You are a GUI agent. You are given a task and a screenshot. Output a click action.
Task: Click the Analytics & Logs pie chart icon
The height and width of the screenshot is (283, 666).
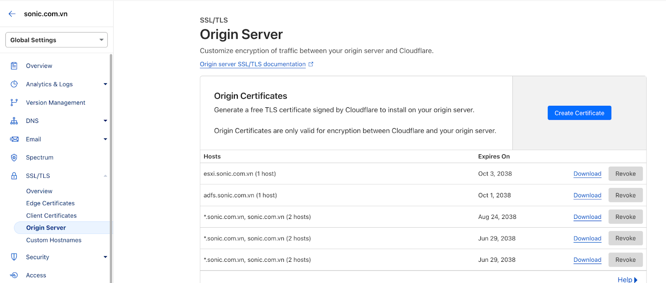tap(14, 84)
